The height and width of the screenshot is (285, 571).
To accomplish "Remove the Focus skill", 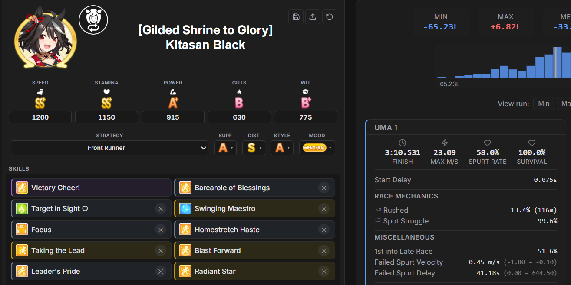I will pos(160,230).
